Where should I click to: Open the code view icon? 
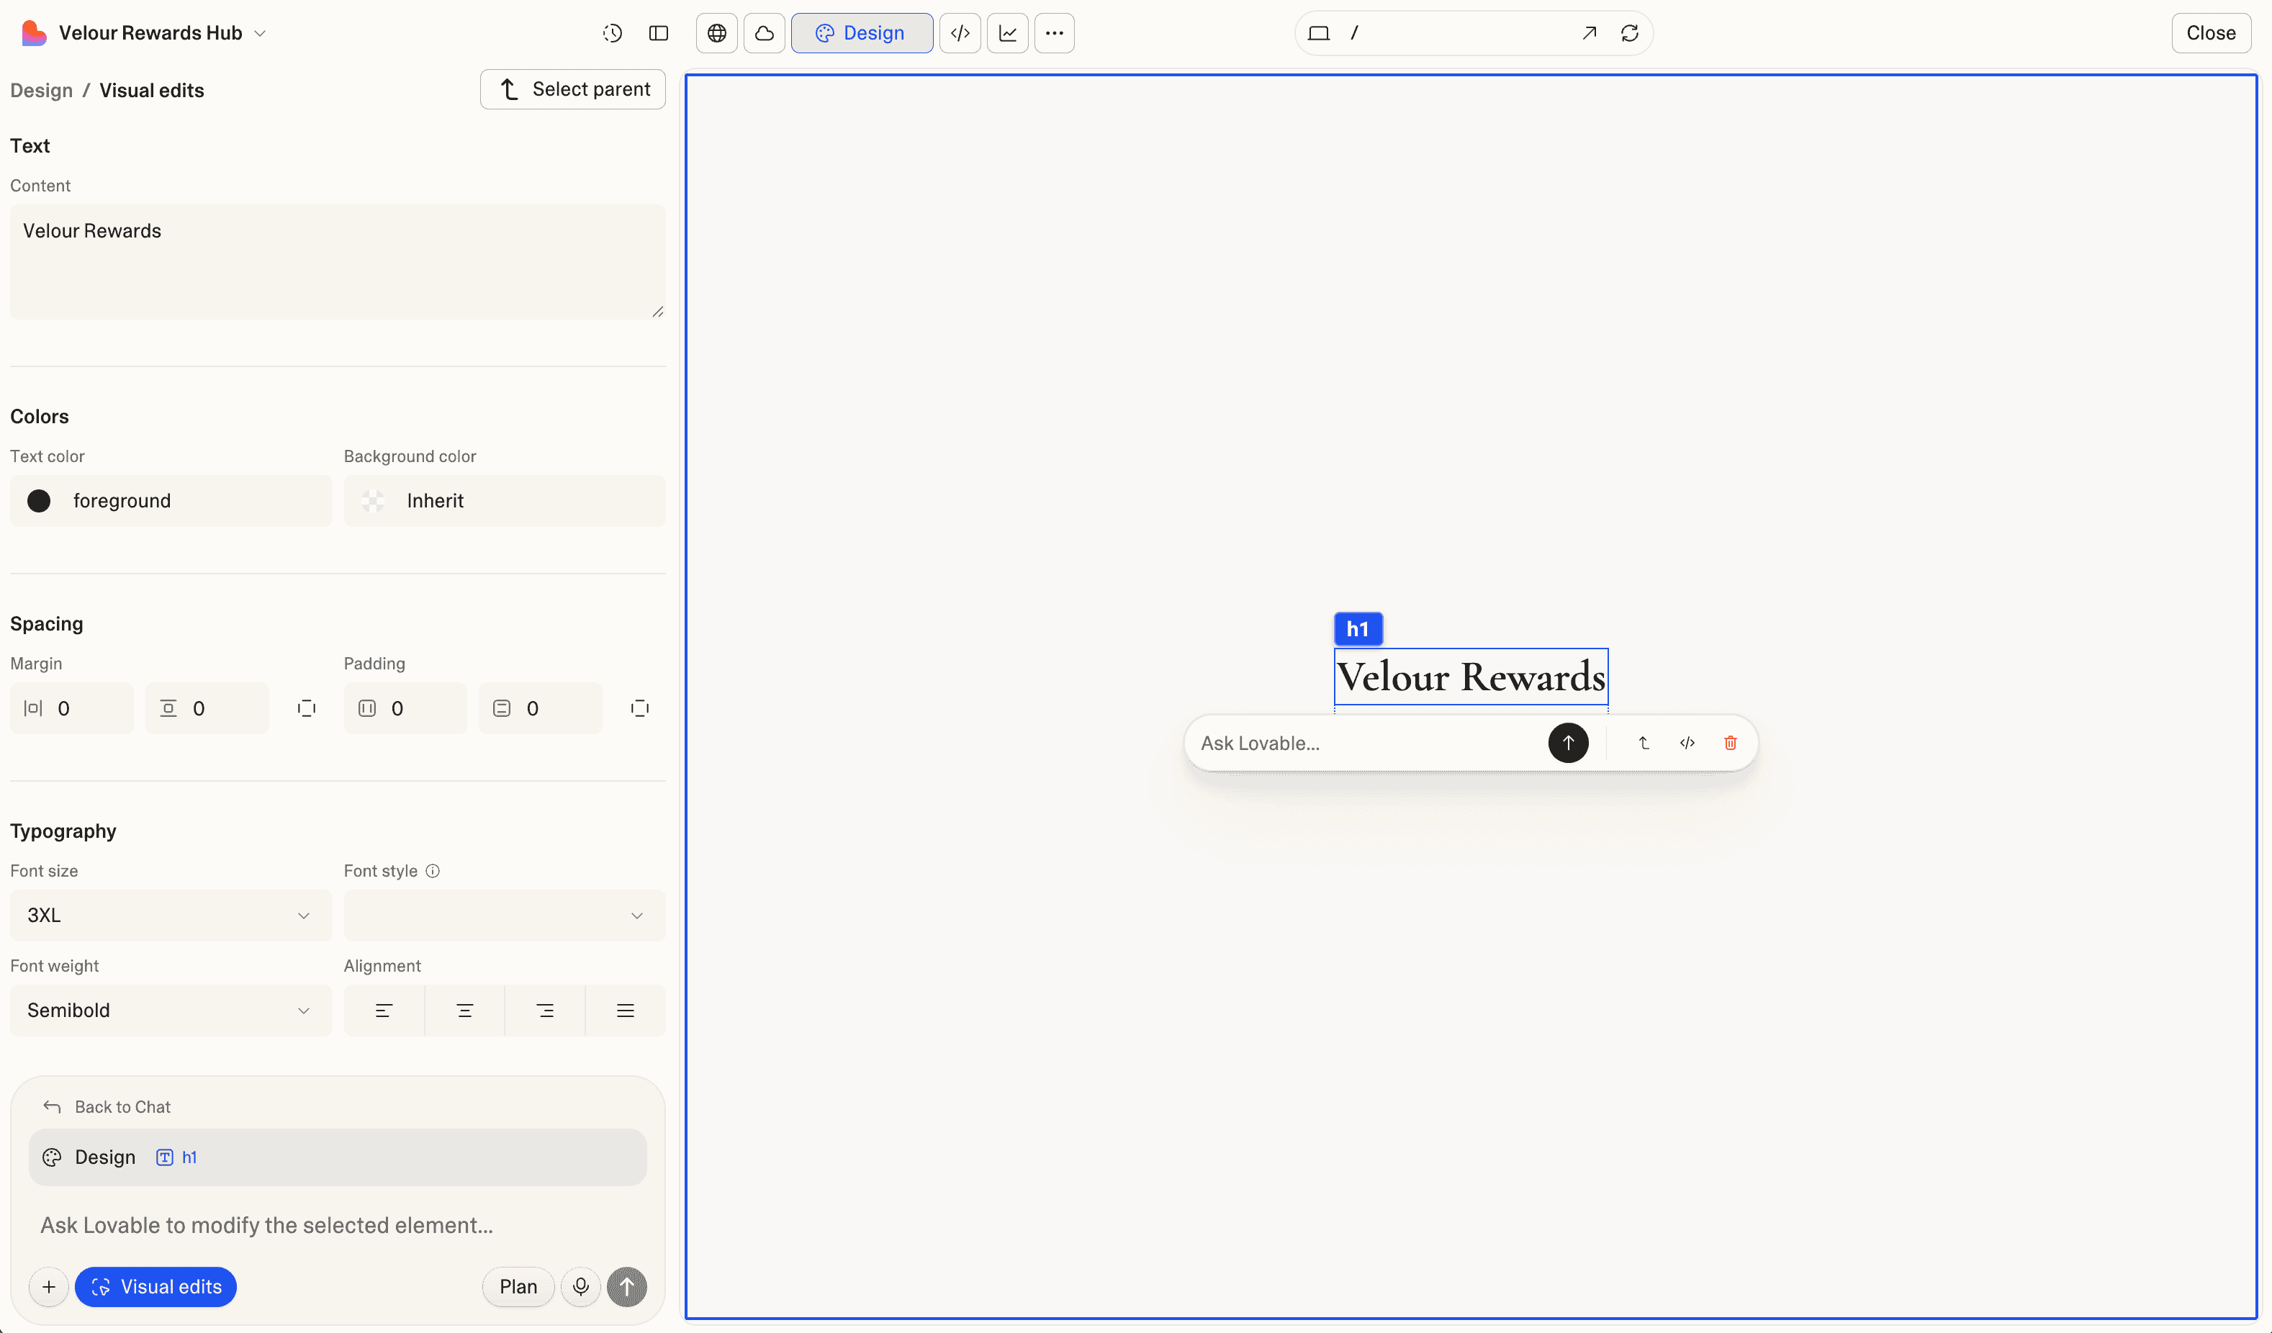tap(960, 32)
